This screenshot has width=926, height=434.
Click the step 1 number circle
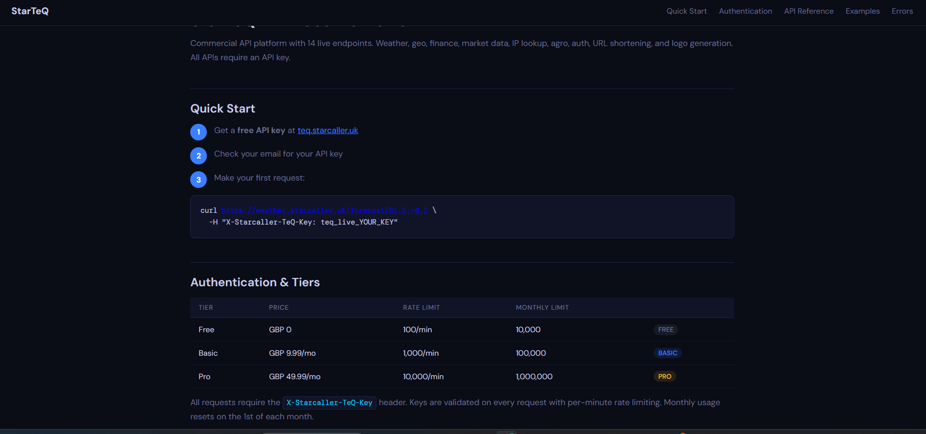click(x=198, y=132)
